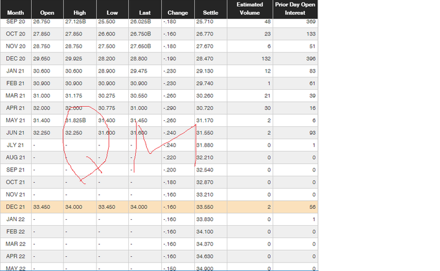Viewport: 440px width, 271px height.
Task: Select the High column header
Action: coord(79,13)
